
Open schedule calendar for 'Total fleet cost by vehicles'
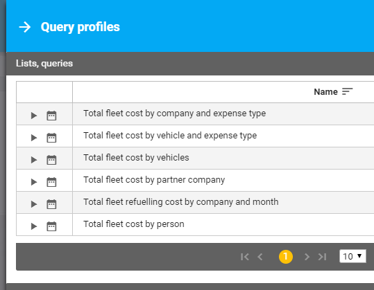[x=51, y=160]
